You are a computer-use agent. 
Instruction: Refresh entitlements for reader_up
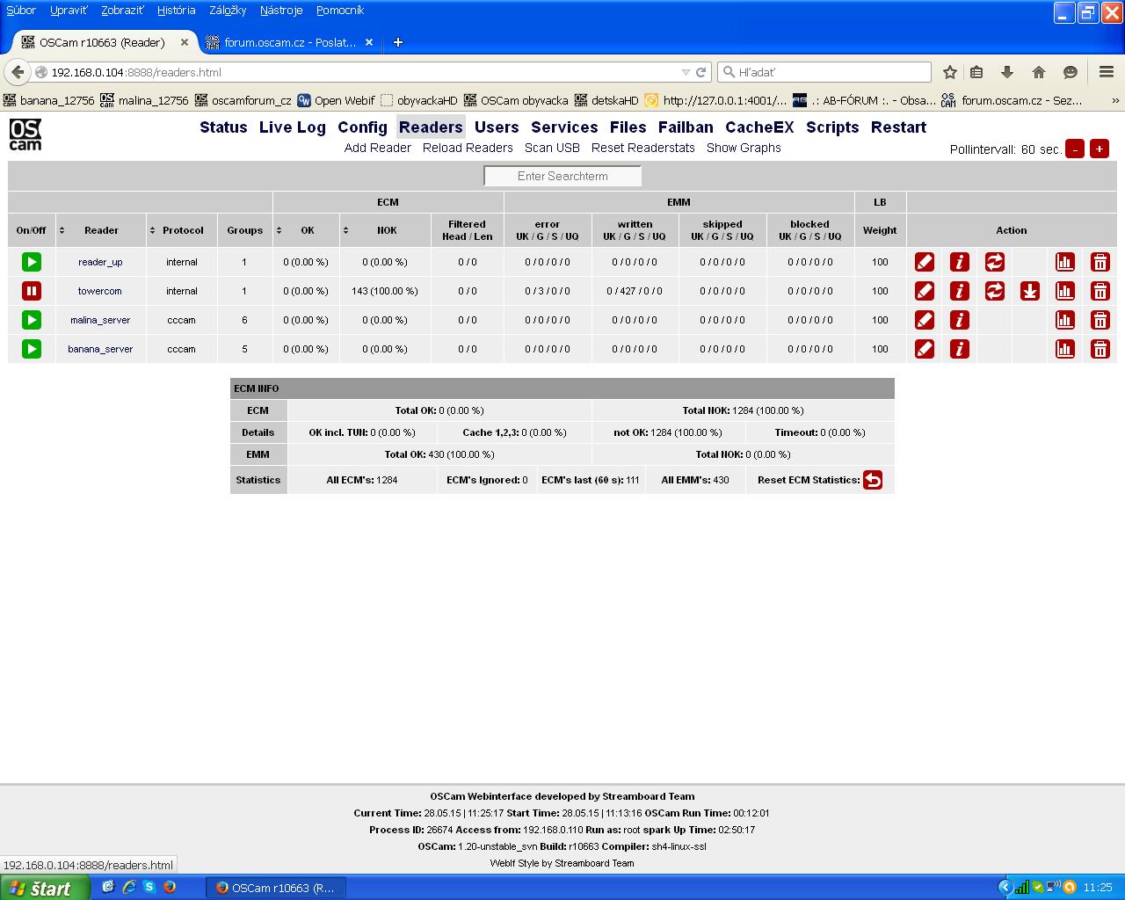pyautogui.click(x=995, y=262)
